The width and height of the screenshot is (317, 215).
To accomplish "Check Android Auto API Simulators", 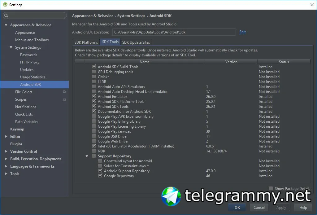I will click(94, 86).
